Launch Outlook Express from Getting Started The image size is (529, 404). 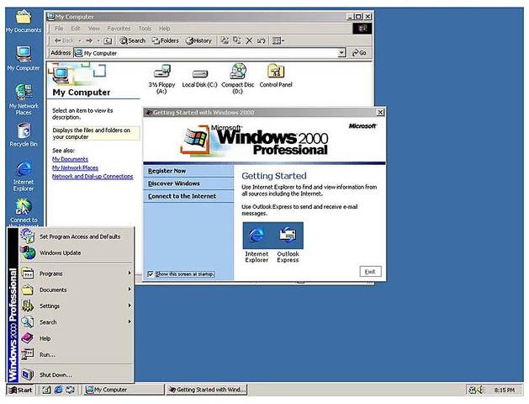point(288,242)
